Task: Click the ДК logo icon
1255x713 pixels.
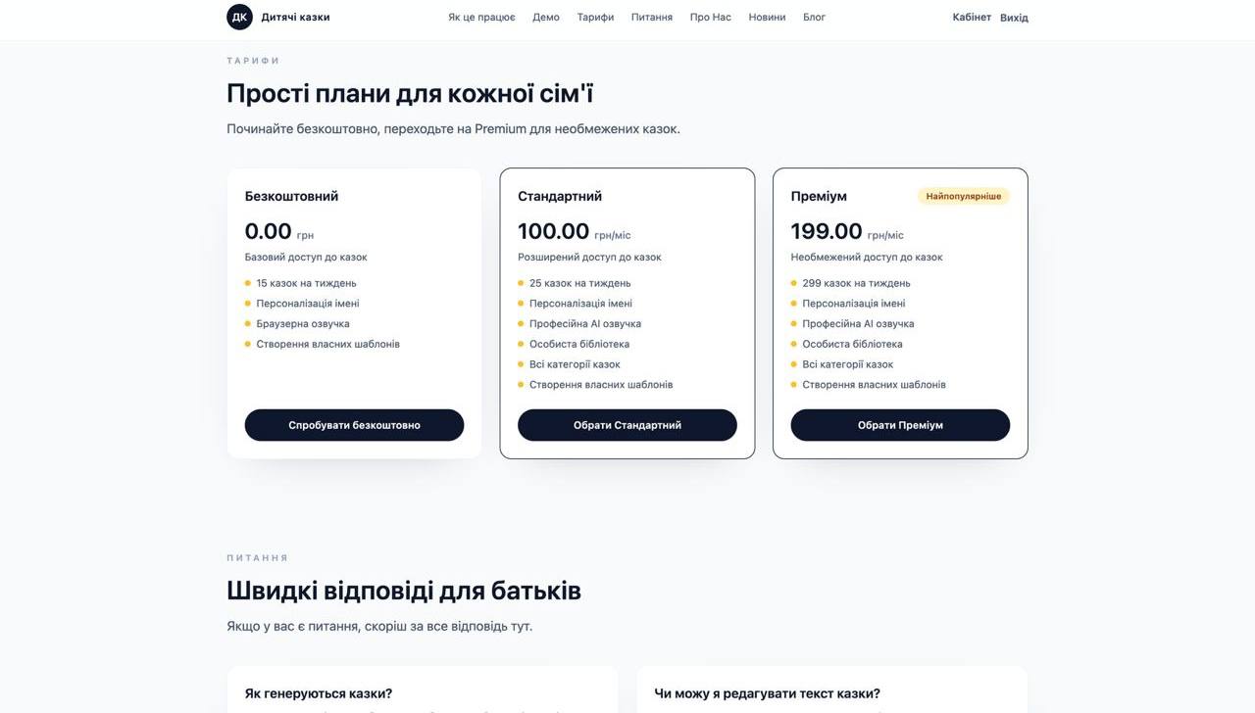Action: tap(238, 16)
